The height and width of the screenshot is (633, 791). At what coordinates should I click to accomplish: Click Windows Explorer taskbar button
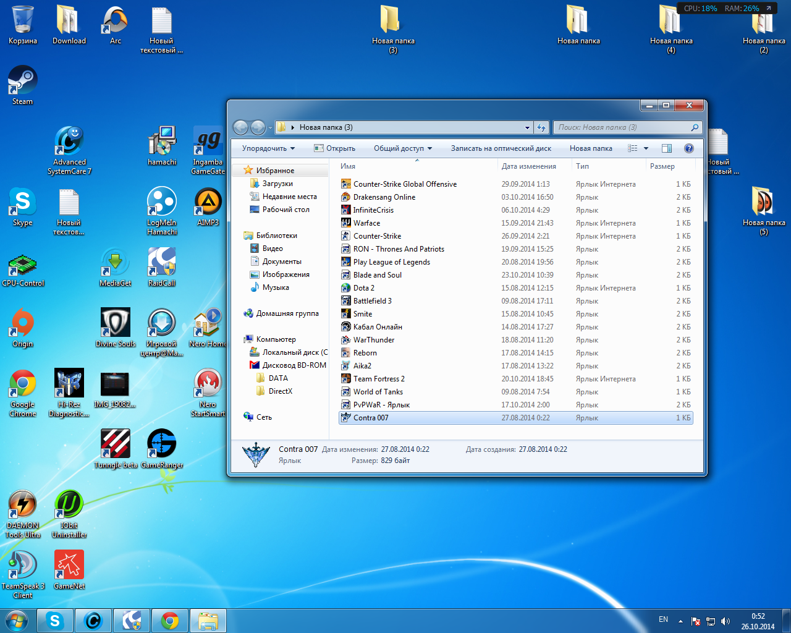pos(208,621)
